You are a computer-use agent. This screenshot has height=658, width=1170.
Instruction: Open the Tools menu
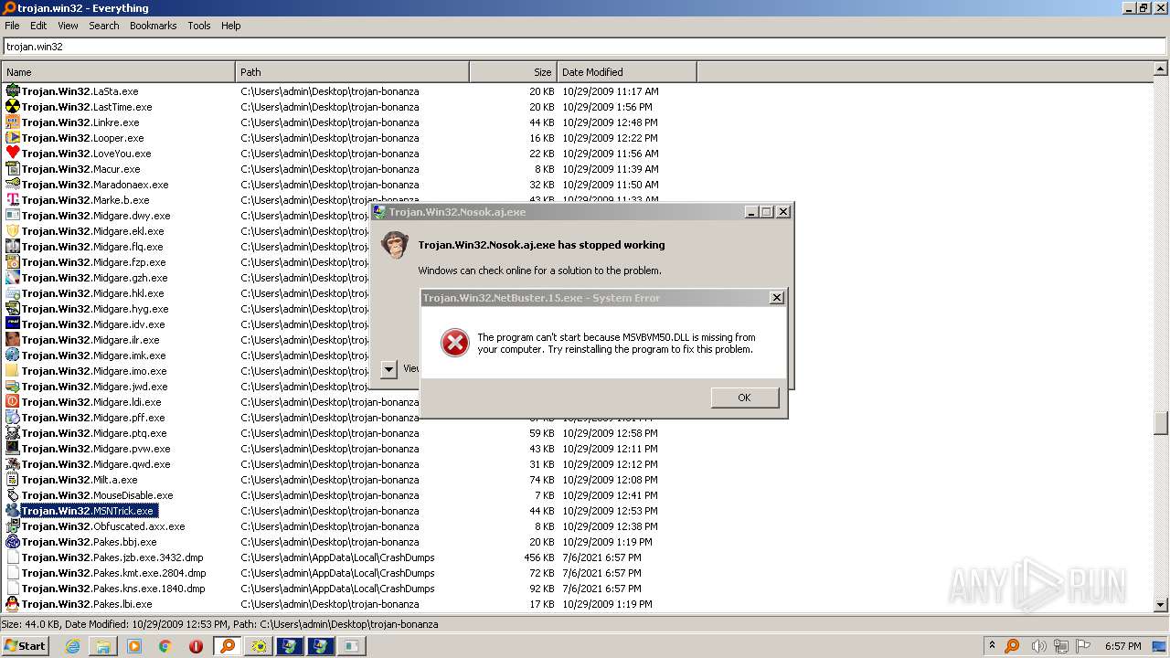[x=199, y=26]
